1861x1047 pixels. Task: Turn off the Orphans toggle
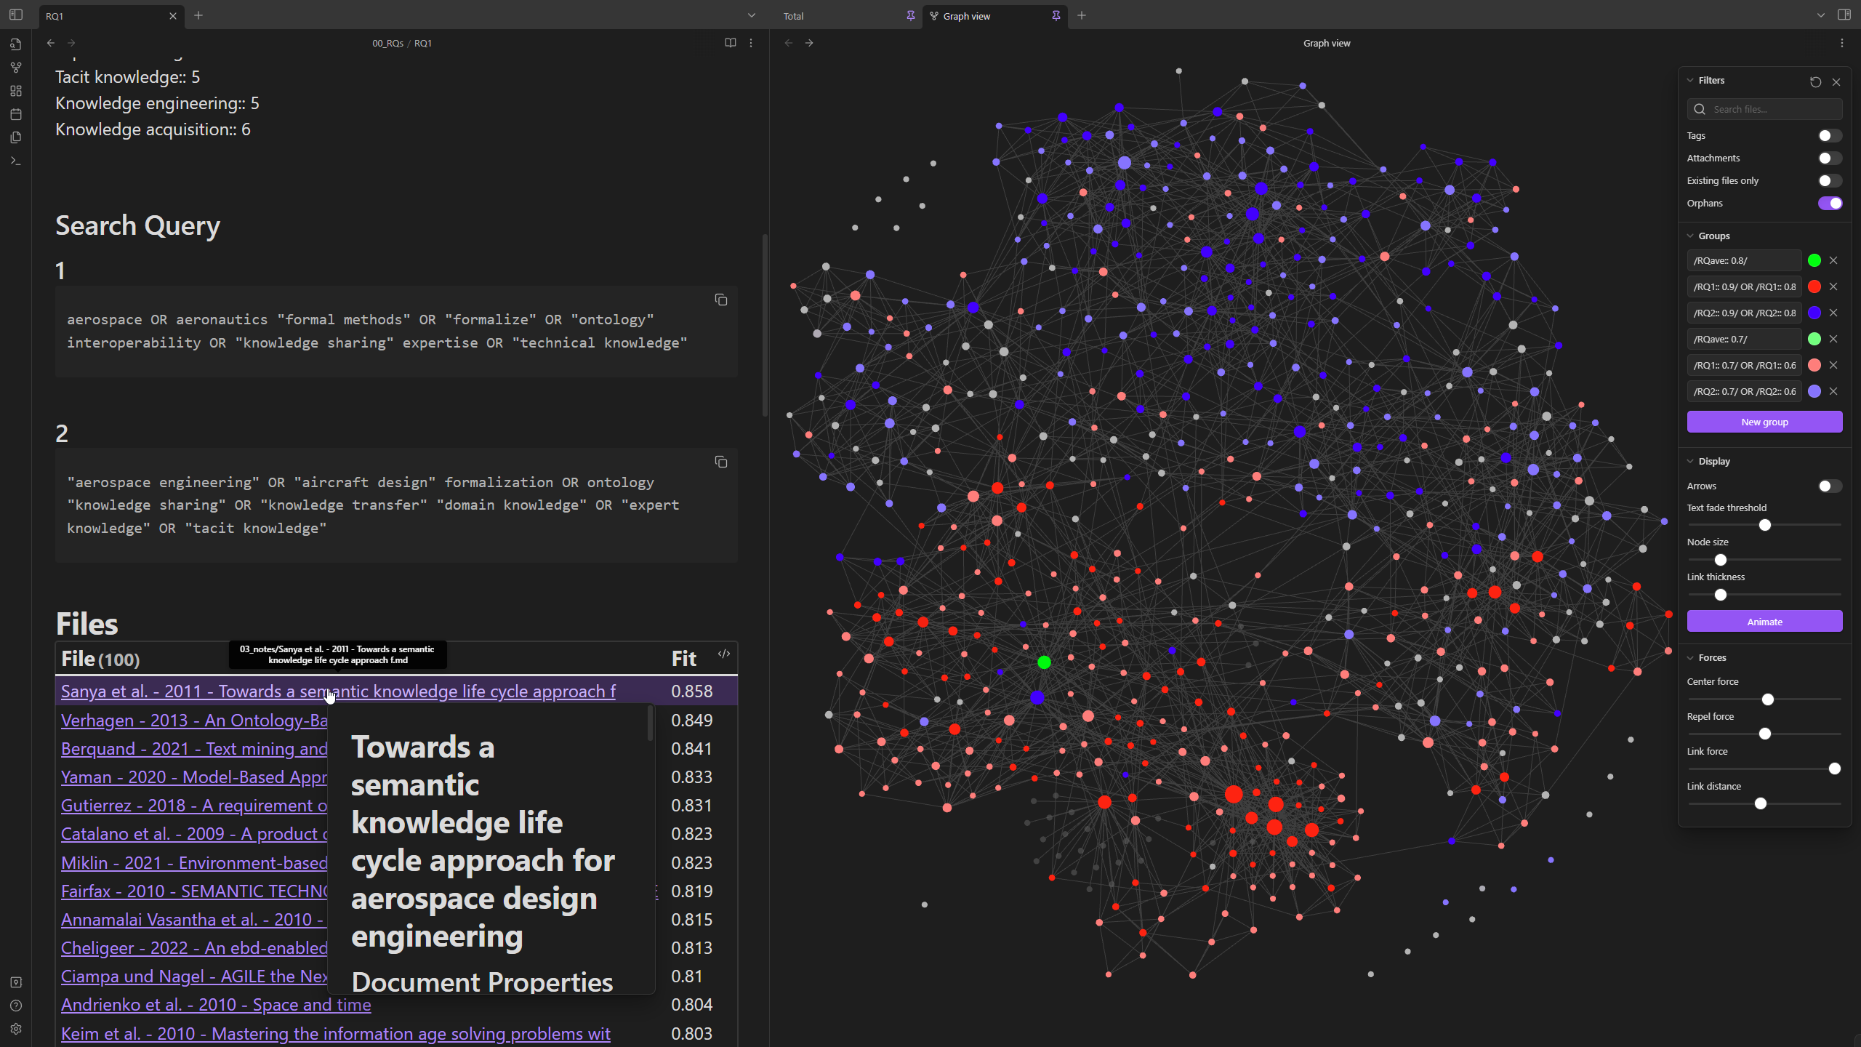point(1829,203)
